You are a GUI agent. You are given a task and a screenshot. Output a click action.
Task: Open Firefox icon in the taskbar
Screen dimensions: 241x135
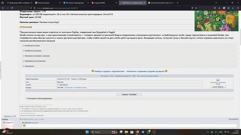137,132
